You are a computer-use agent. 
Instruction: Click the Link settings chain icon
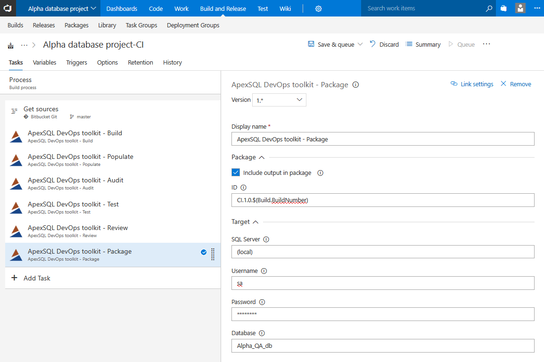(x=454, y=83)
